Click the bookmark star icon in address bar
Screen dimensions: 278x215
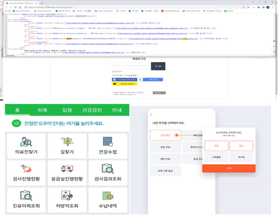tap(248, 7)
